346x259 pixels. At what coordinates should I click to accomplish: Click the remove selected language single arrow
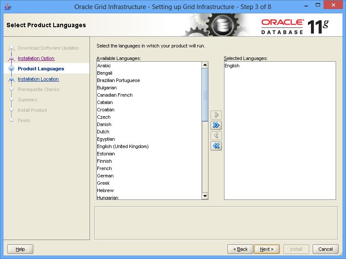(216, 136)
